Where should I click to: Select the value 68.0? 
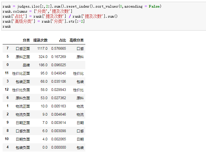(x=44, y=82)
